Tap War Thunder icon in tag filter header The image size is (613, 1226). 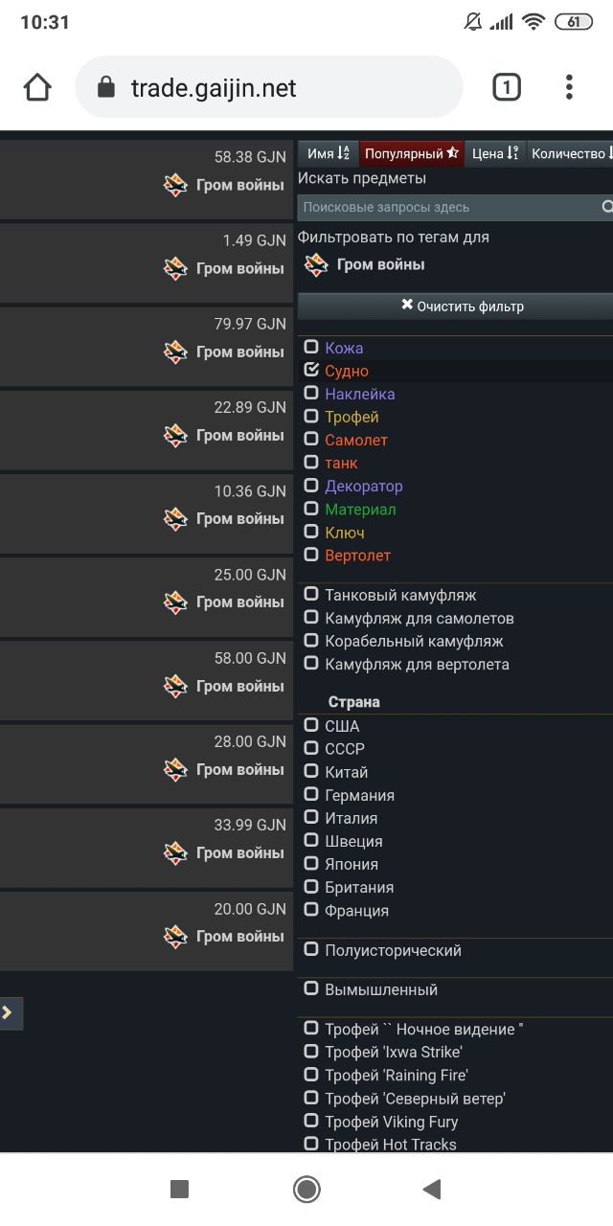316,265
